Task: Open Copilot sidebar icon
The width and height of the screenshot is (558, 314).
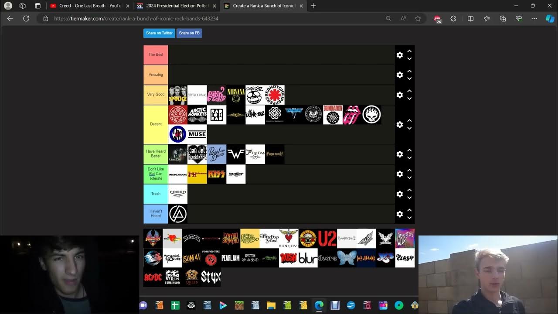Action: tap(550, 18)
